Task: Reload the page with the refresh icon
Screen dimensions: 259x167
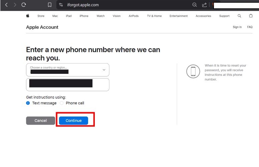Action: pyautogui.click(x=23, y=5)
